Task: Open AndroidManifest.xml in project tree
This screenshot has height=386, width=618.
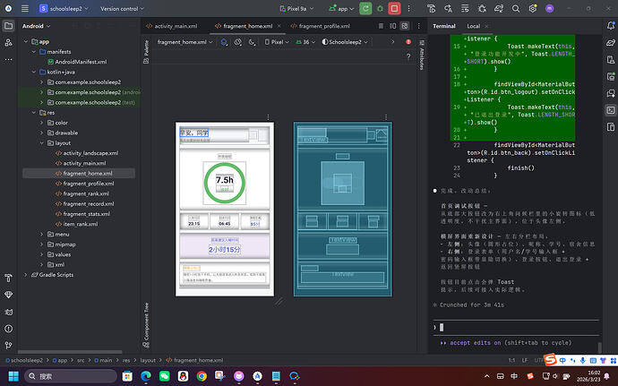Action: tap(81, 62)
